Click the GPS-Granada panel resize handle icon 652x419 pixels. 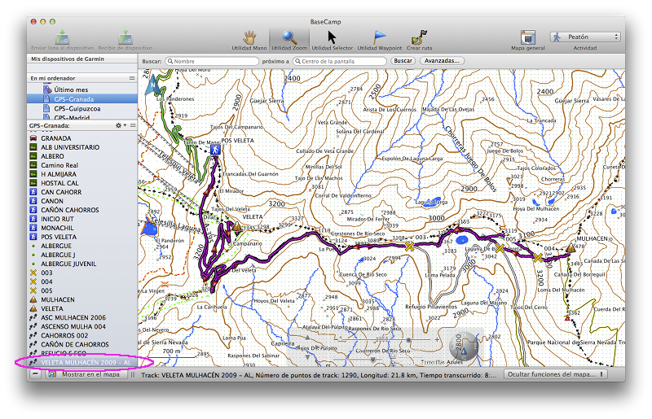click(133, 125)
